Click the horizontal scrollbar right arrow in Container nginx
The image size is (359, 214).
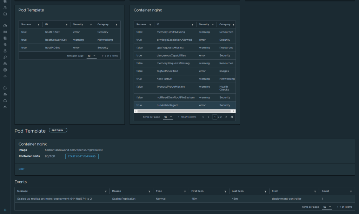click(234, 111)
